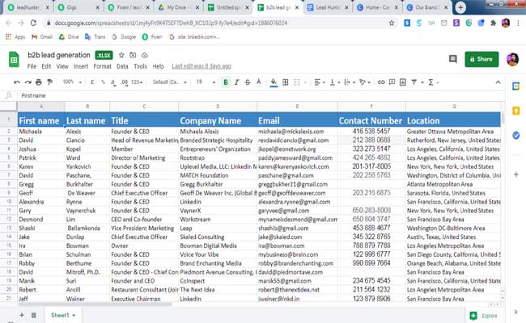The width and height of the screenshot is (526, 323).
Task: Open the zoom 100% dropdown
Action: (72, 82)
